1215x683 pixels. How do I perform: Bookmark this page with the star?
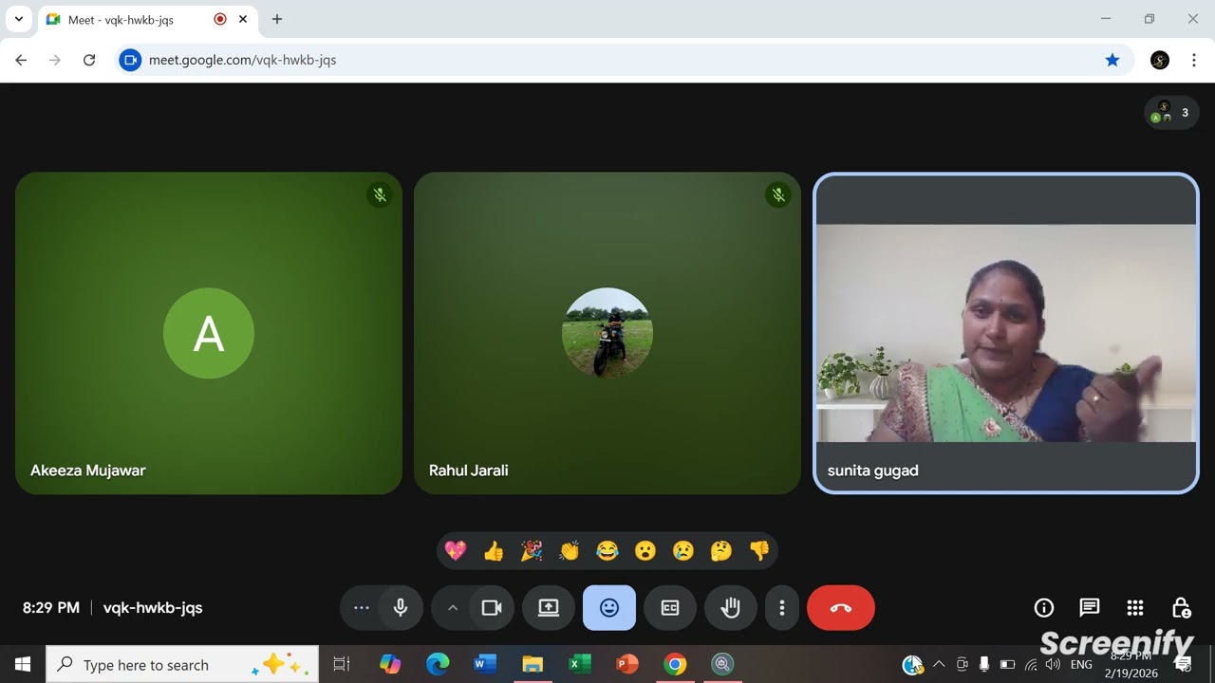[1112, 60]
